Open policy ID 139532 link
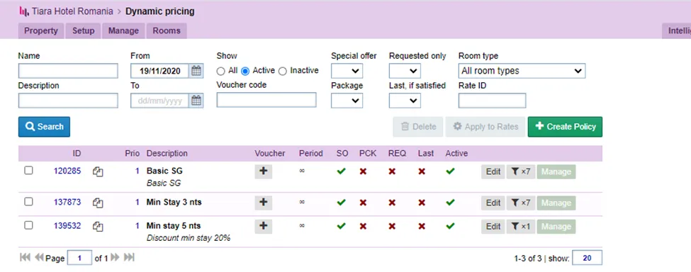 pyautogui.click(x=67, y=226)
